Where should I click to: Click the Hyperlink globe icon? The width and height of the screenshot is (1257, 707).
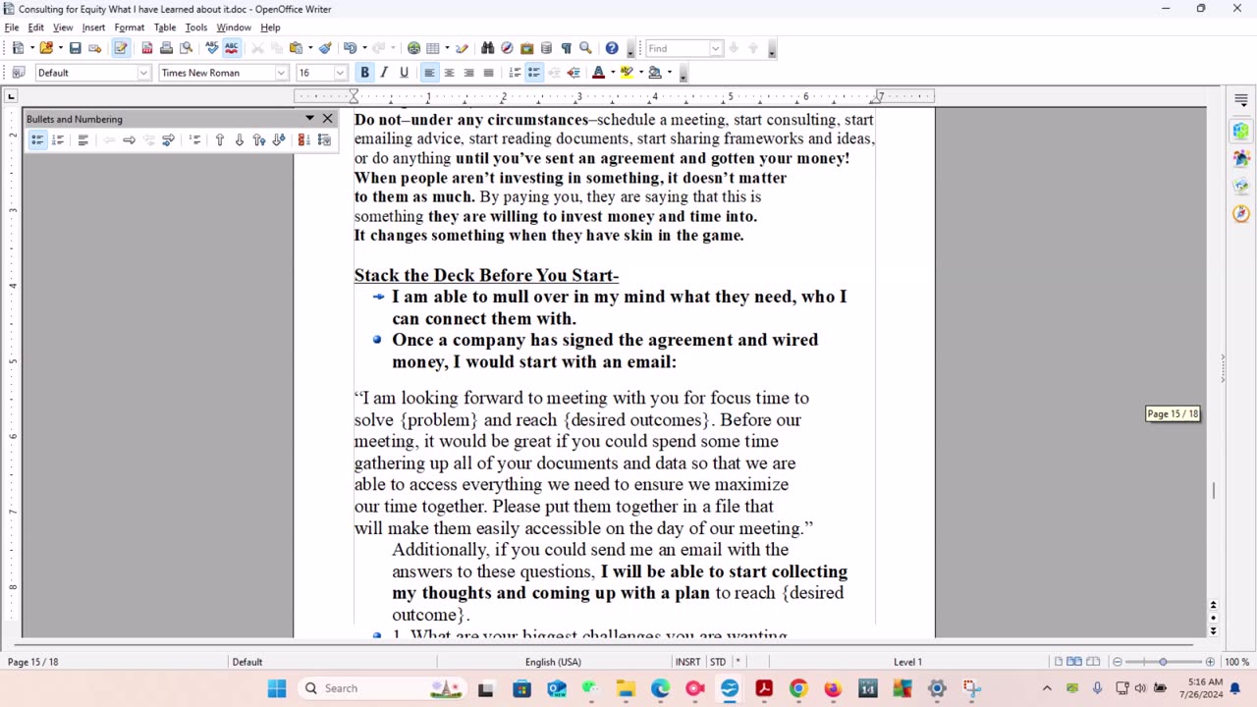click(x=413, y=48)
